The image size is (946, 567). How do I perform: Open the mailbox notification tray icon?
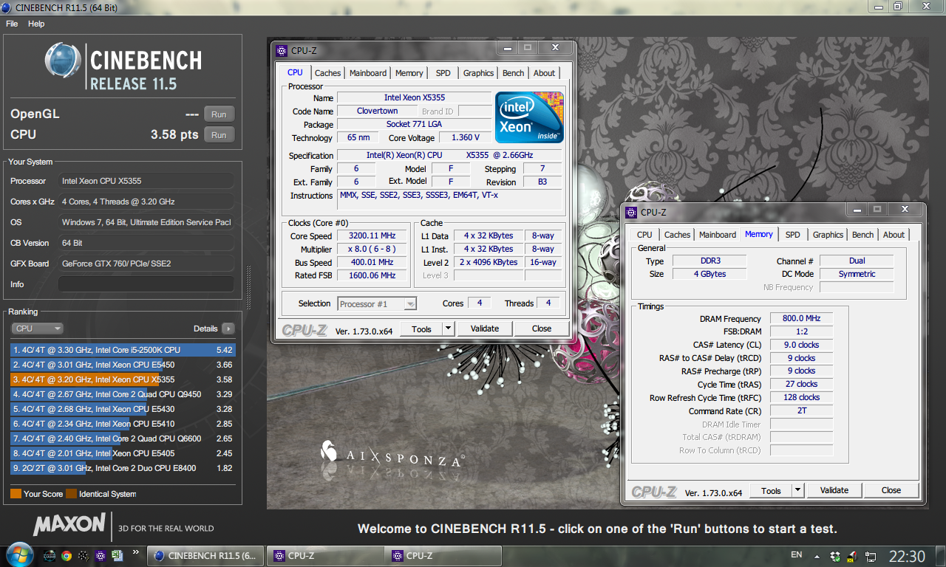tap(853, 556)
